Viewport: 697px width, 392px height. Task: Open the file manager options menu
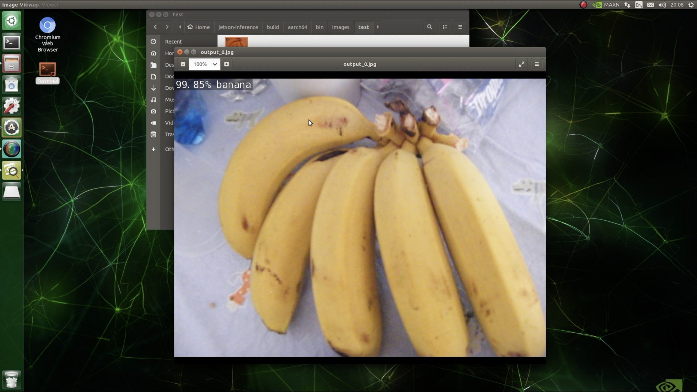click(460, 27)
